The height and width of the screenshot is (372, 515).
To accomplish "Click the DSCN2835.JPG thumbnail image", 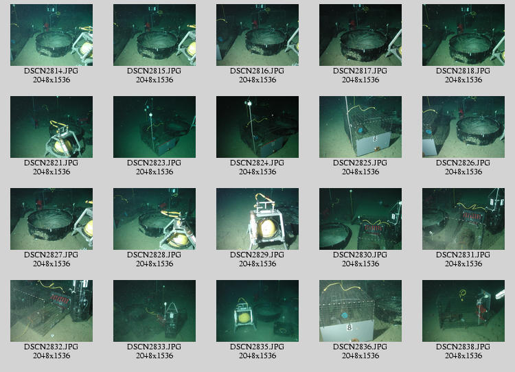I will pos(257,311).
